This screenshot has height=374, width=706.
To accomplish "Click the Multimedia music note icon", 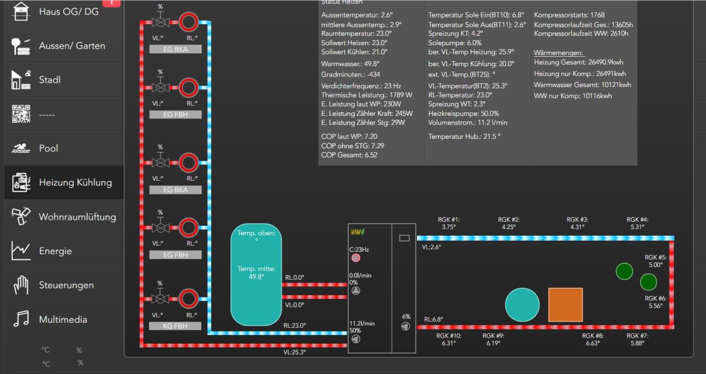I will pos(21,319).
